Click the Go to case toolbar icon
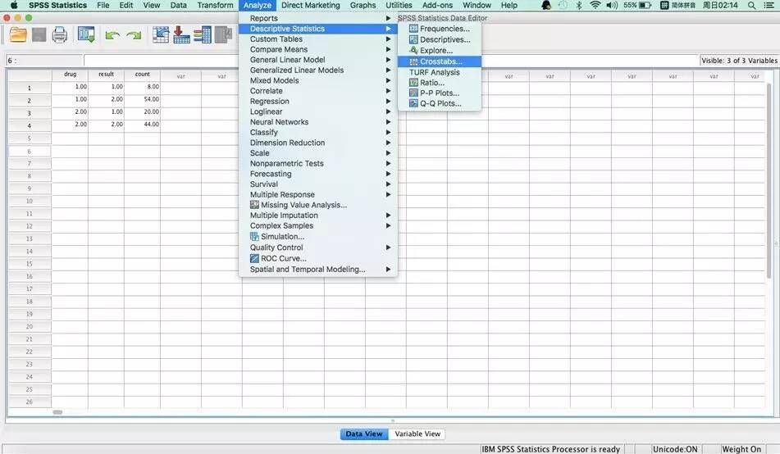780x454 pixels. click(x=161, y=35)
